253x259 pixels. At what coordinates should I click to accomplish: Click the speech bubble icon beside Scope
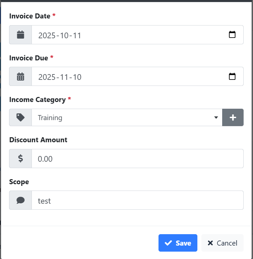20,200
